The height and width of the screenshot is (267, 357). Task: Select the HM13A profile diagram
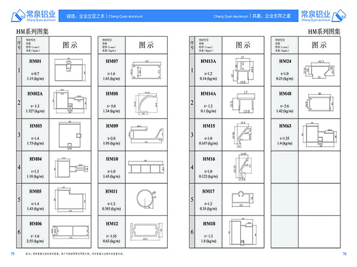pos(243,69)
